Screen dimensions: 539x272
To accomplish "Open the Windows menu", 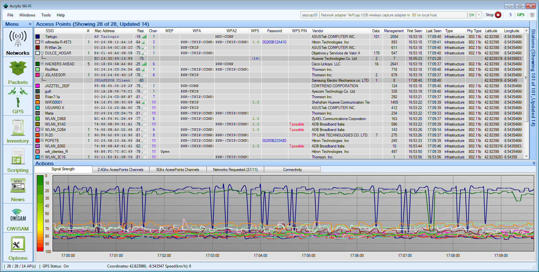I will pos(27,15).
